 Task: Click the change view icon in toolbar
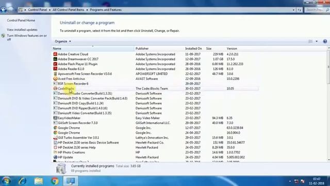click(x=310, y=41)
